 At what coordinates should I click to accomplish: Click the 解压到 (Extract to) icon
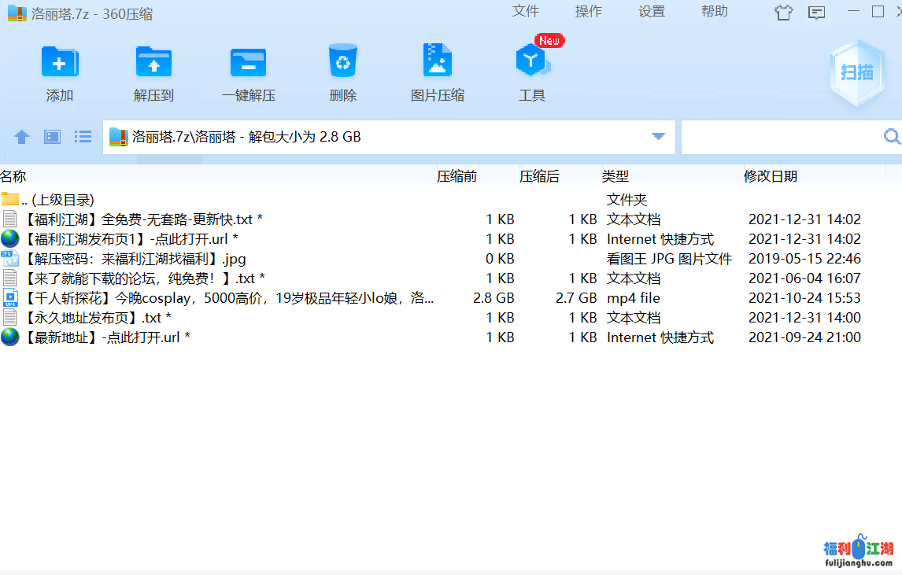(153, 63)
